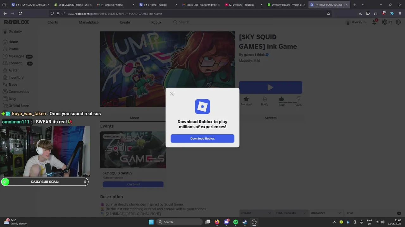Open the Roblox notifications bell

click(374, 22)
